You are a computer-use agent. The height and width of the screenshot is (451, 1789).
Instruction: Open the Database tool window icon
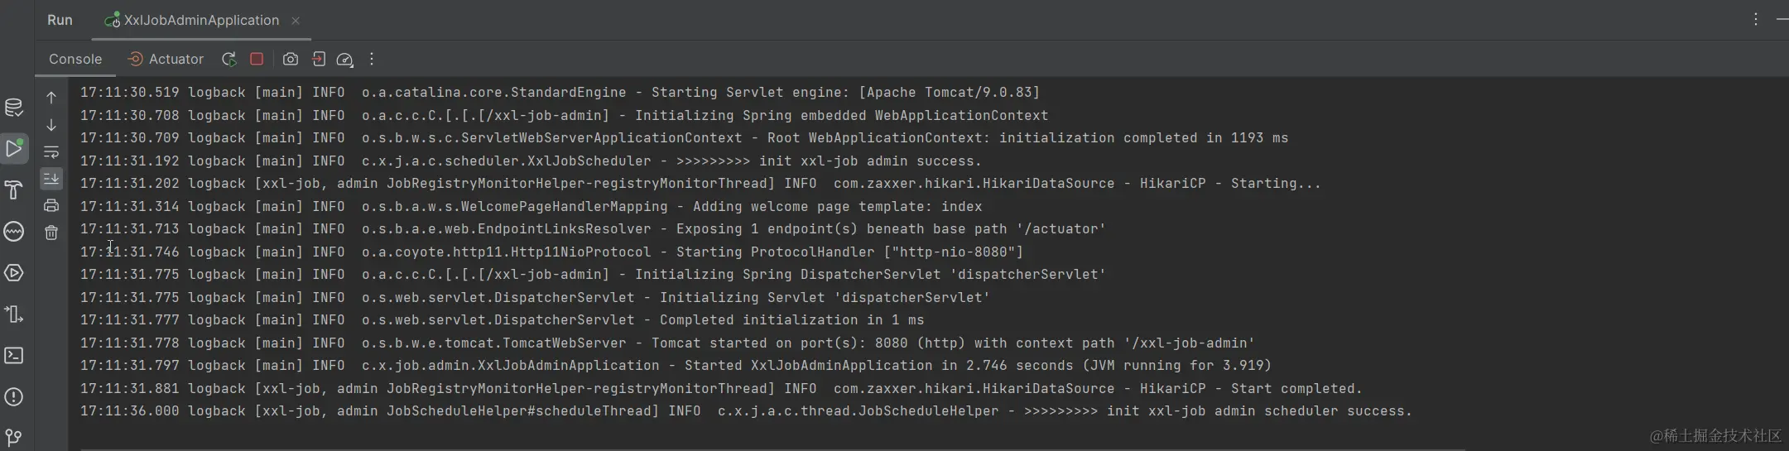click(x=14, y=108)
